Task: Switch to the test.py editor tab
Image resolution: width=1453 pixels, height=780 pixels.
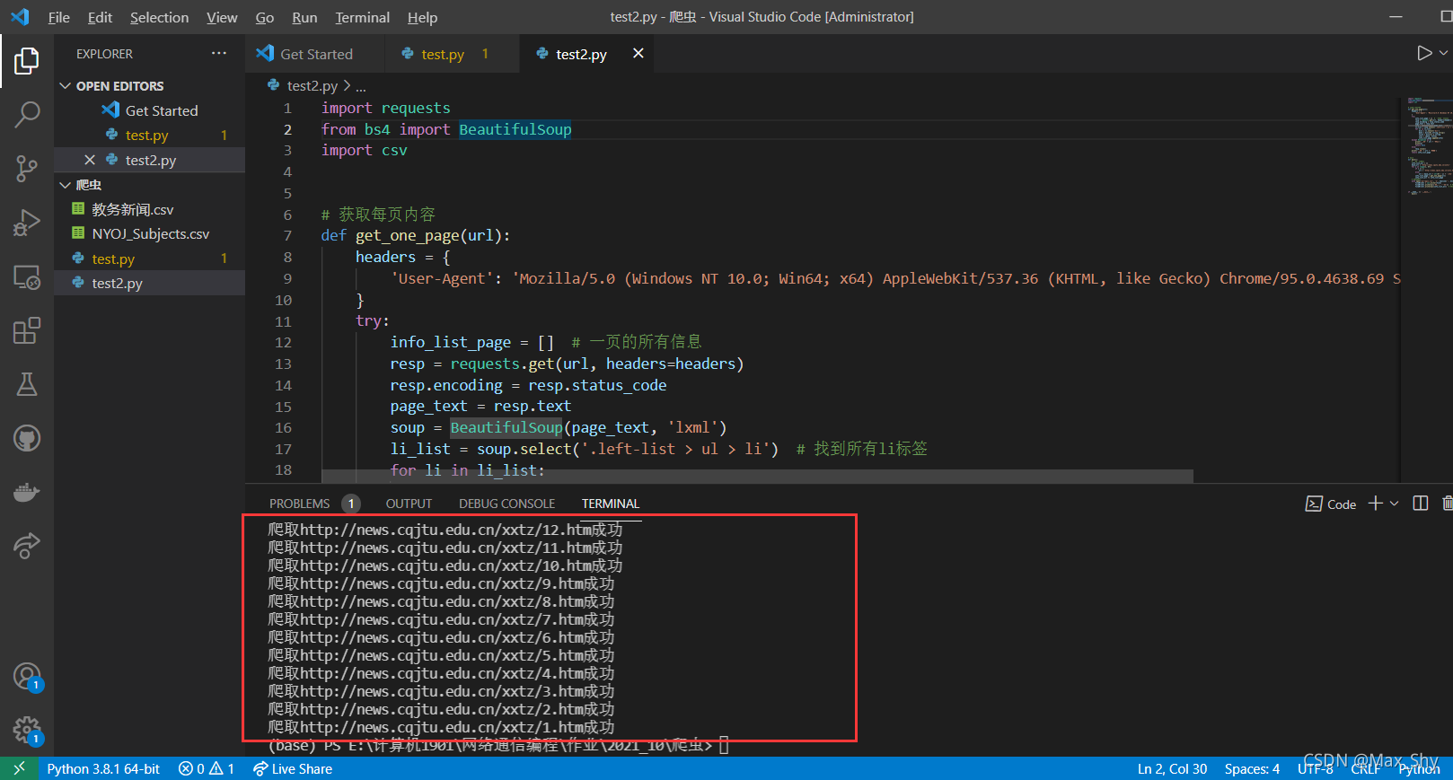Action: click(452, 54)
